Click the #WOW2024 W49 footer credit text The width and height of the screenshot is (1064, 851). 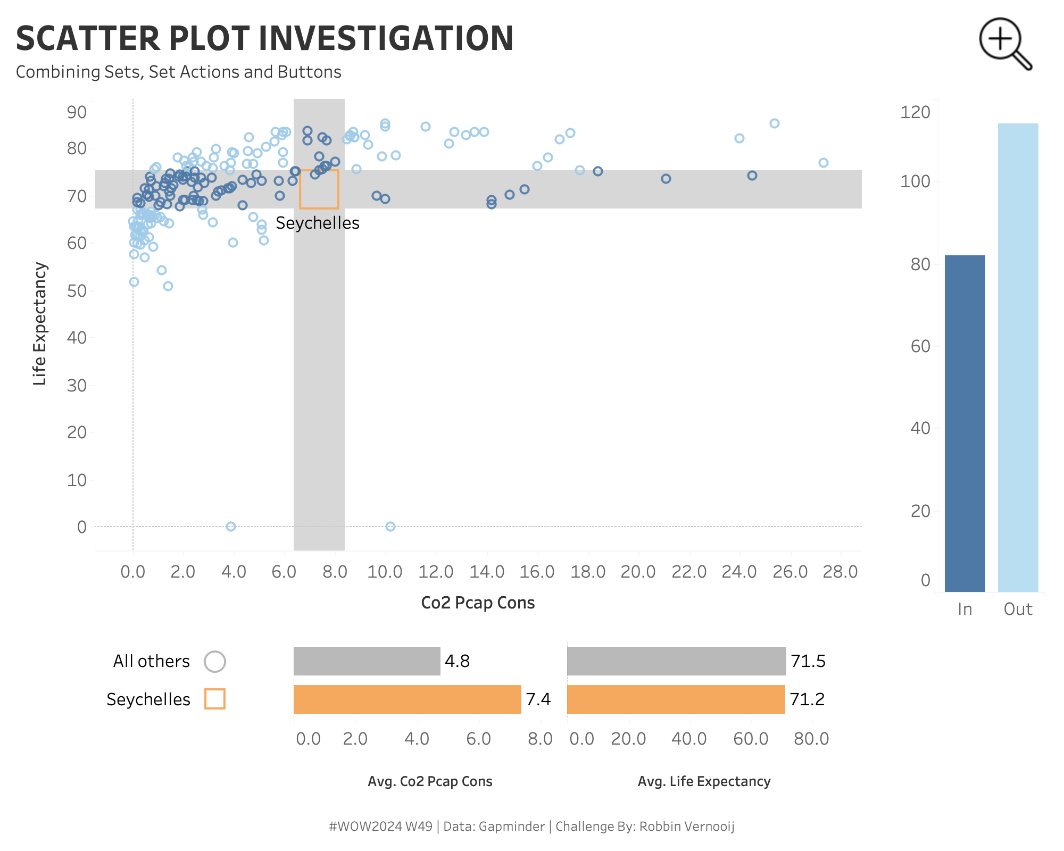(531, 826)
